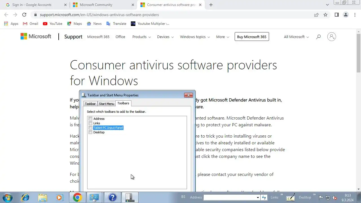Reload the current page
The height and width of the screenshot is (203, 361).
(24, 15)
